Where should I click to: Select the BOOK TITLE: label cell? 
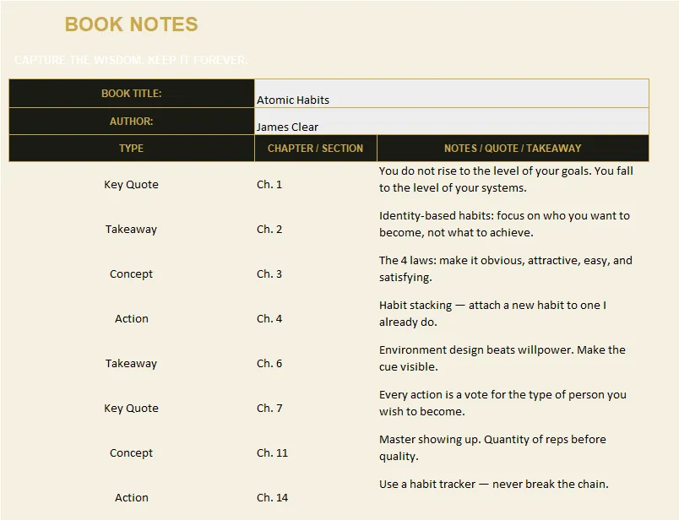(x=132, y=94)
